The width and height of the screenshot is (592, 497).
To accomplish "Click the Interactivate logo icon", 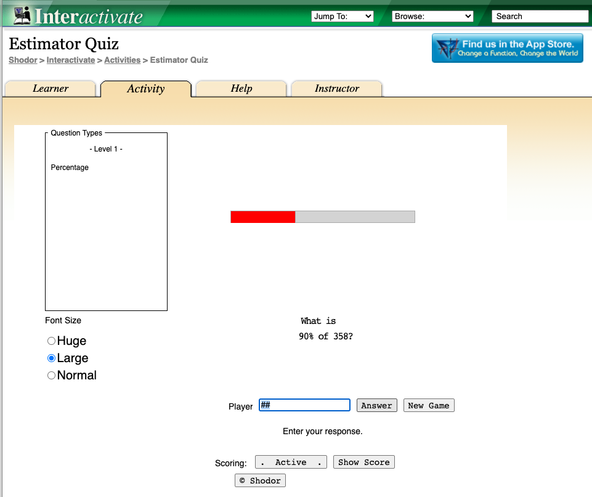I will (23, 15).
